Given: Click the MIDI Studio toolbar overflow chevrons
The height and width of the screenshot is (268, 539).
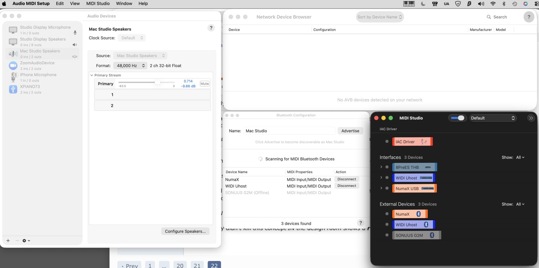Looking at the screenshot, I should click(x=531, y=118).
